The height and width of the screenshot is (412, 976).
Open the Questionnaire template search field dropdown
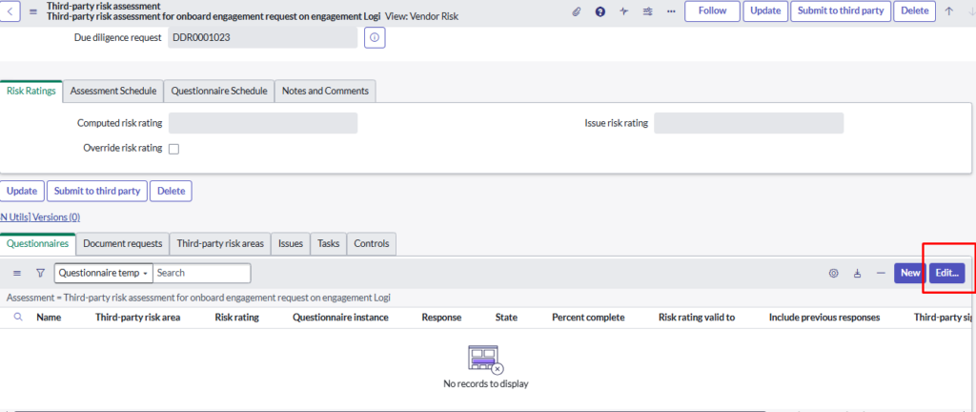pos(103,273)
